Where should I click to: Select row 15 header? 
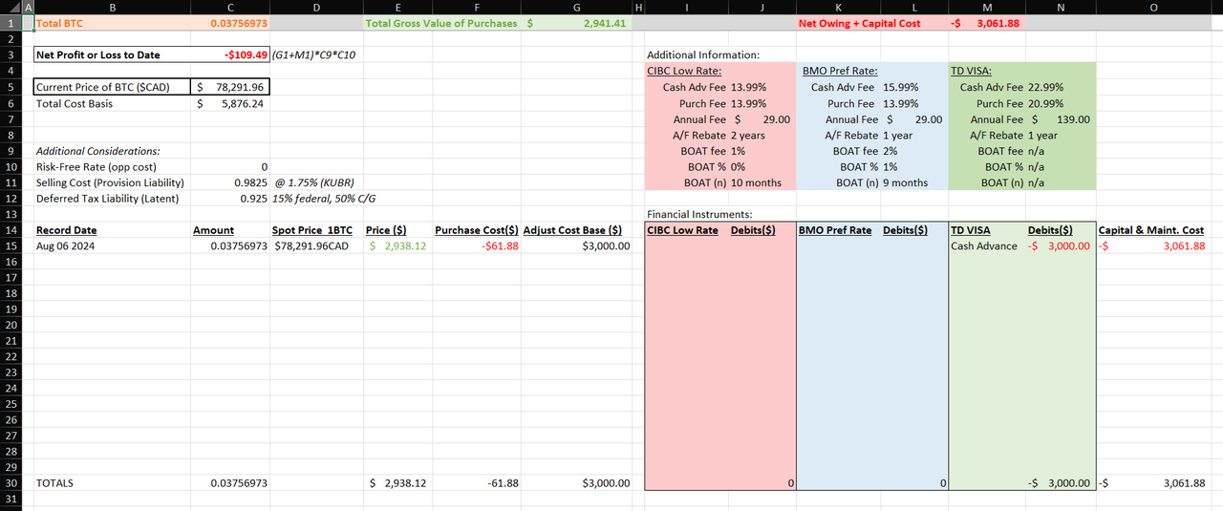[x=10, y=245]
